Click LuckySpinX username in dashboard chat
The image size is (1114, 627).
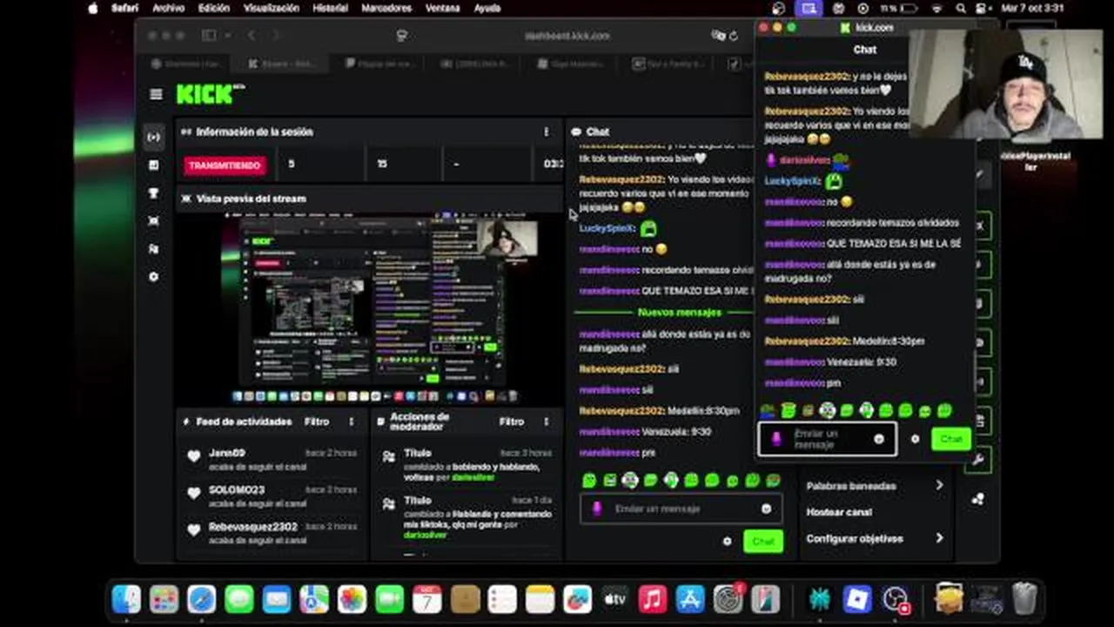click(x=607, y=228)
